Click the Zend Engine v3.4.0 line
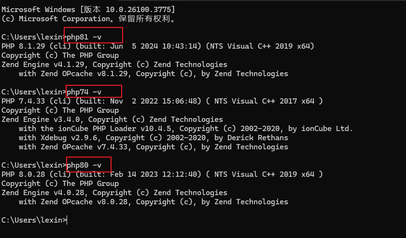The width and height of the screenshot is (406, 238). coord(112,119)
